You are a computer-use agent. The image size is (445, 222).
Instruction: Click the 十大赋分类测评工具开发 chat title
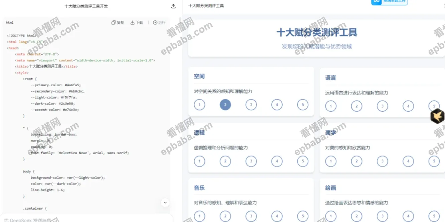click(x=86, y=6)
